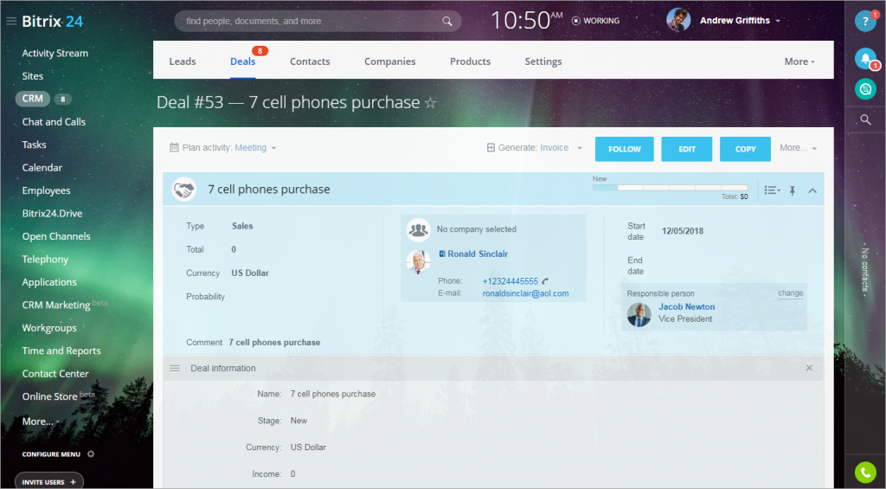Open Sites in the sidebar
The image size is (886, 489).
[x=33, y=76]
